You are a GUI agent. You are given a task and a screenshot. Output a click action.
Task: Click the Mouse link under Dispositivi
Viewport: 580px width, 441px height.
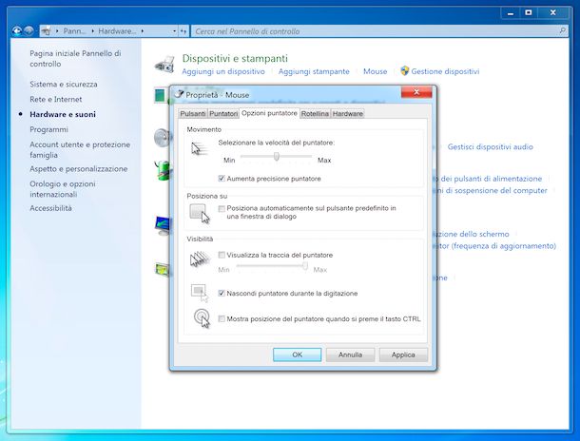coord(375,71)
